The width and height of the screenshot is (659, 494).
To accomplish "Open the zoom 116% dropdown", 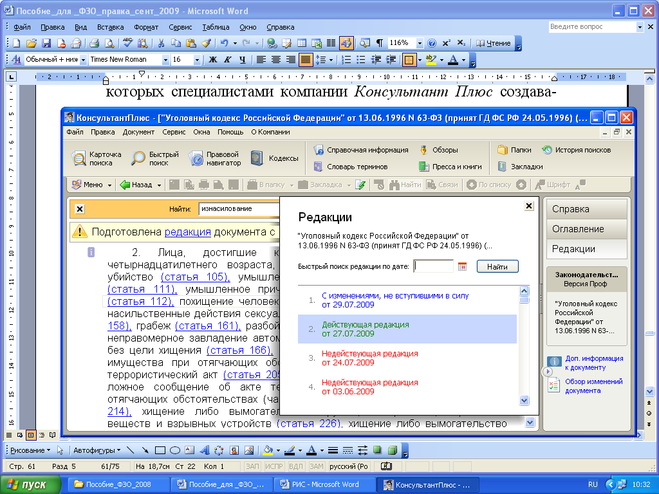I will [x=420, y=43].
